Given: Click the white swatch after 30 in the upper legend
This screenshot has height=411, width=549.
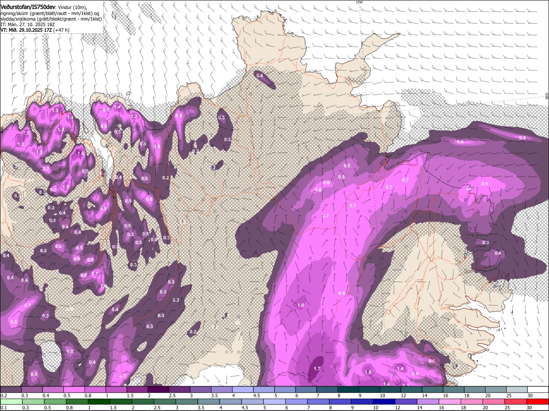Looking at the screenshot, I should coord(537,390).
